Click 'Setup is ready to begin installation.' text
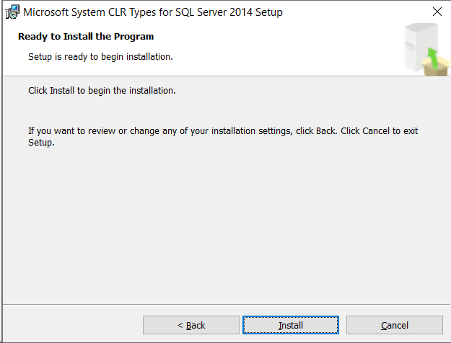The image size is (451, 343). 100,57
